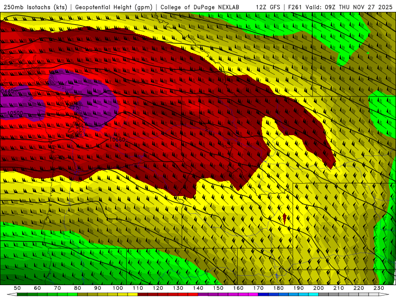Click the dark gray swatch right of 200

point(324,295)
